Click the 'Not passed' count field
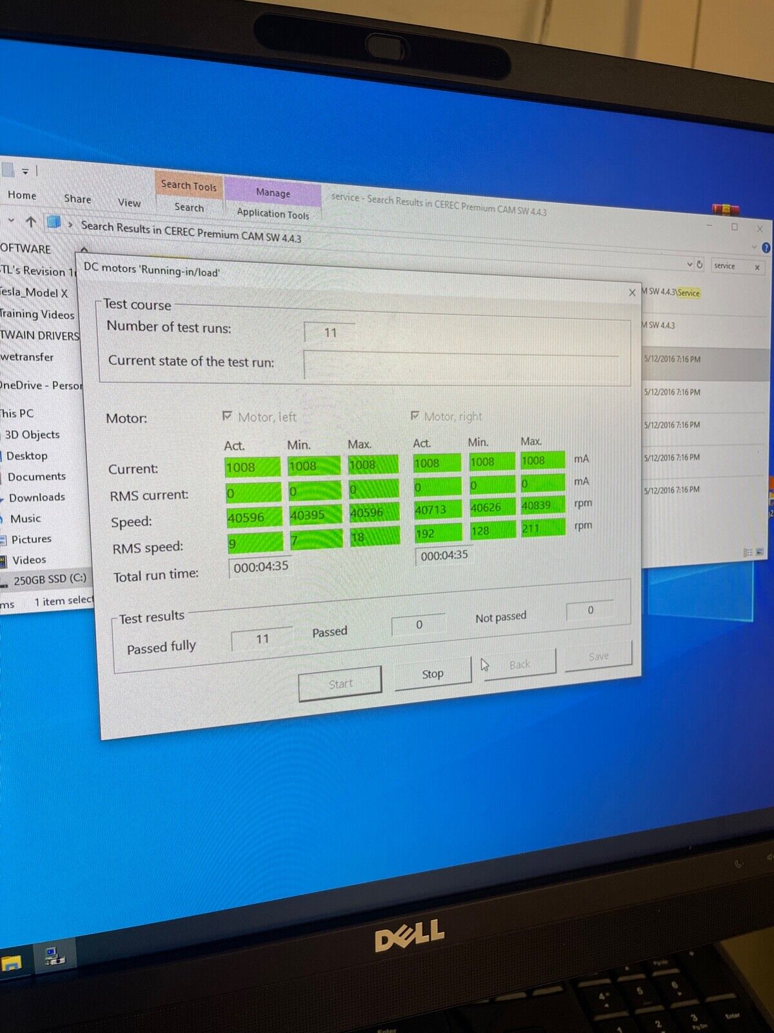The width and height of the screenshot is (774, 1033). tap(590, 610)
